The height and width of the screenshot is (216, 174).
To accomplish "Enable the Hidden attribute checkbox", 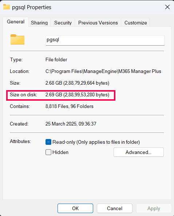I will (48, 152).
